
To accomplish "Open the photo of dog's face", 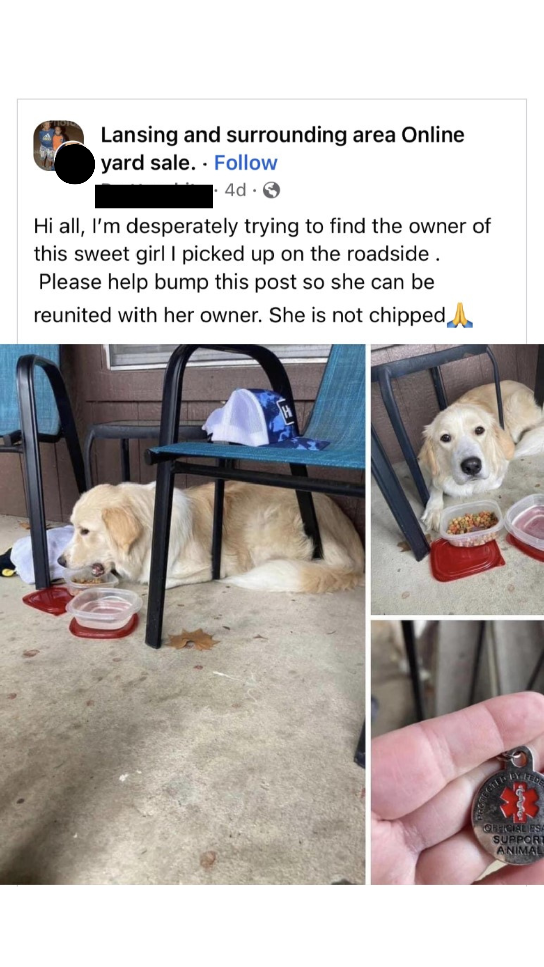I will click(457, 479).
